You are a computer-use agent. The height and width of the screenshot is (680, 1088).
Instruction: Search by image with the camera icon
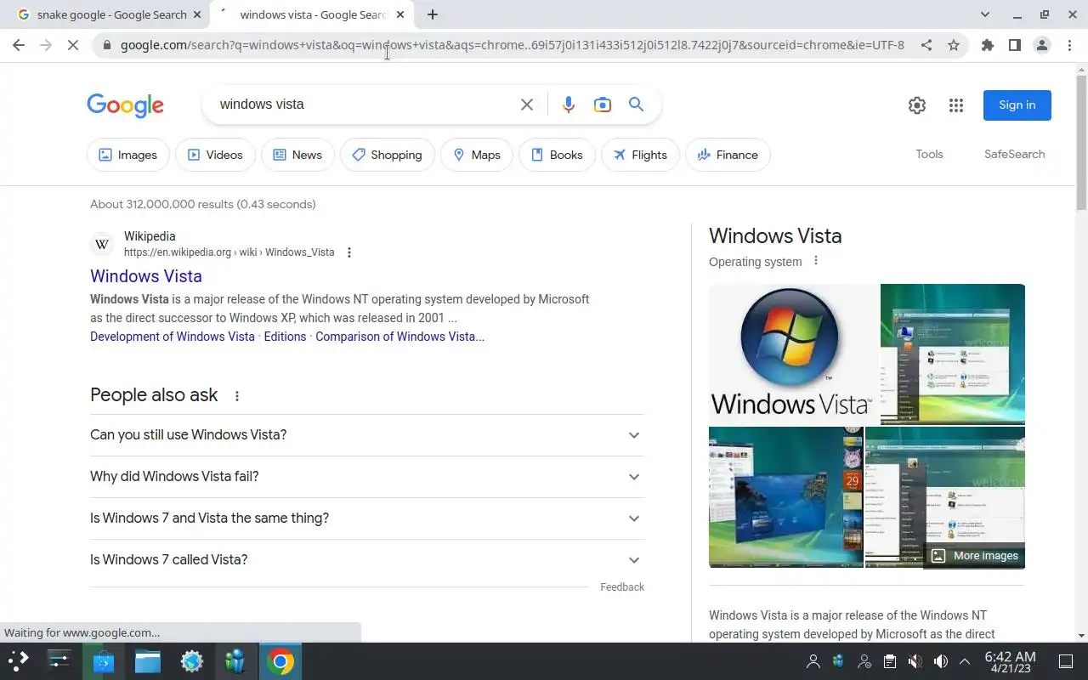[x=603, y=105]
